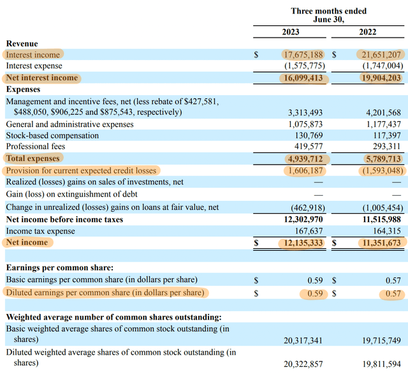Viewport: 408px width, 377px height.
Task: Click the 2022 interest income value 21,651,207
Action: coord(381,55)
